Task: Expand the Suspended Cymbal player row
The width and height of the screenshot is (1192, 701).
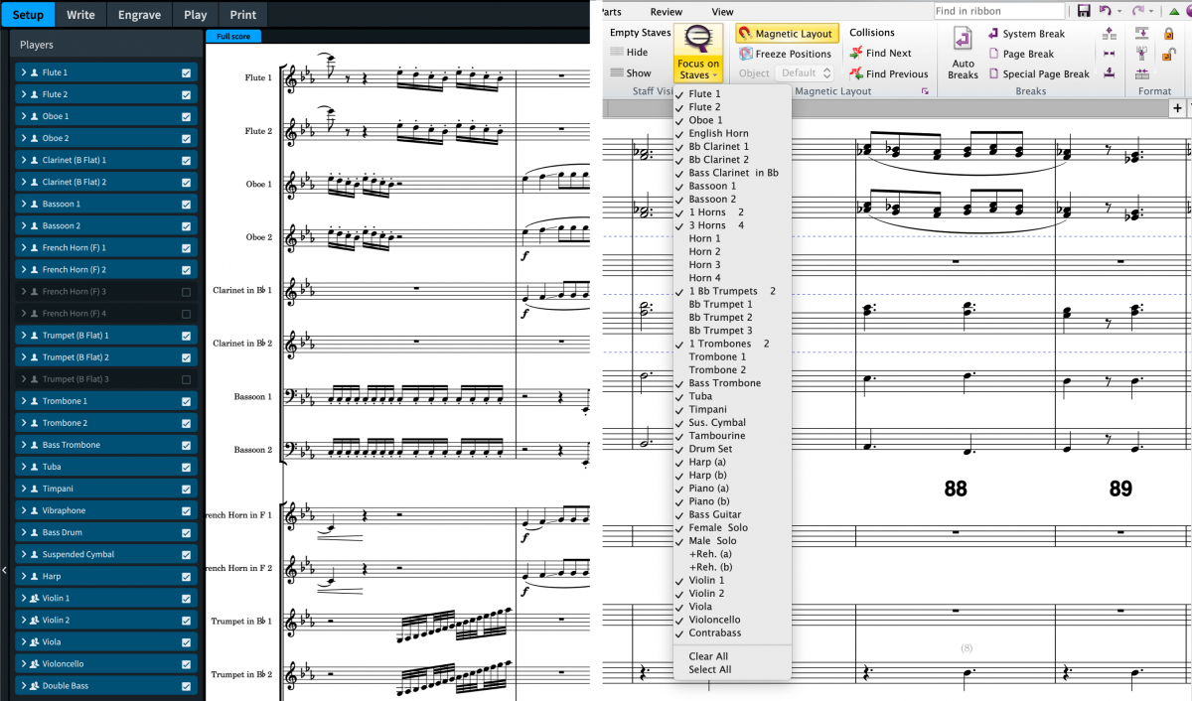Action: (22, 555)
